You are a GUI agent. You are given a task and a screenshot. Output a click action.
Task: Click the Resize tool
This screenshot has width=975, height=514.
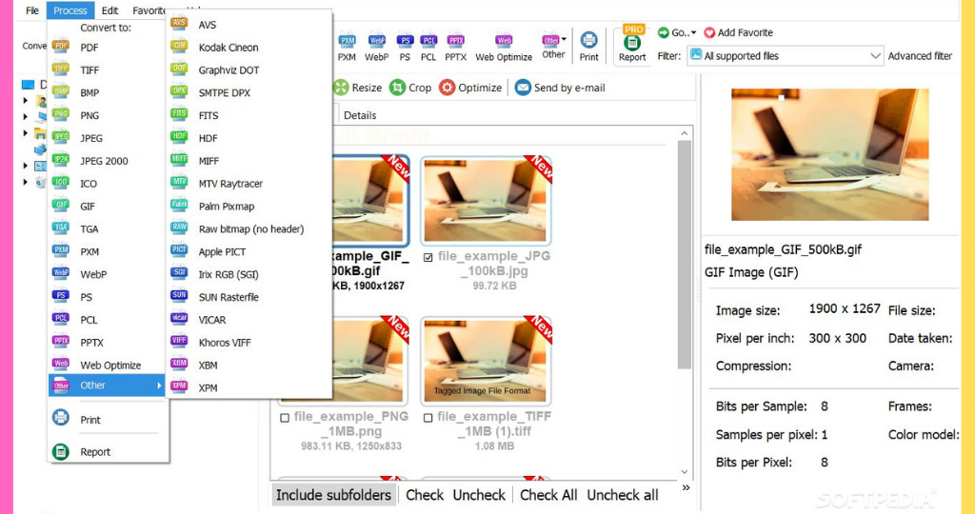(358, 88)
